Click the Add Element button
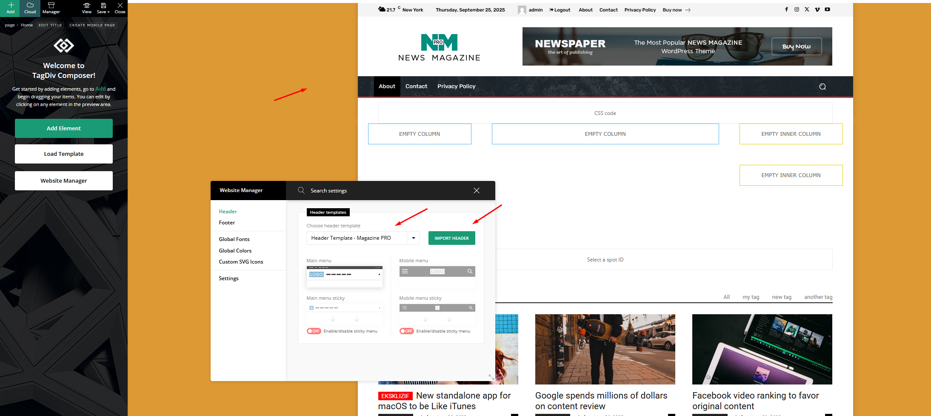931x416 pixels. [64, 128]
